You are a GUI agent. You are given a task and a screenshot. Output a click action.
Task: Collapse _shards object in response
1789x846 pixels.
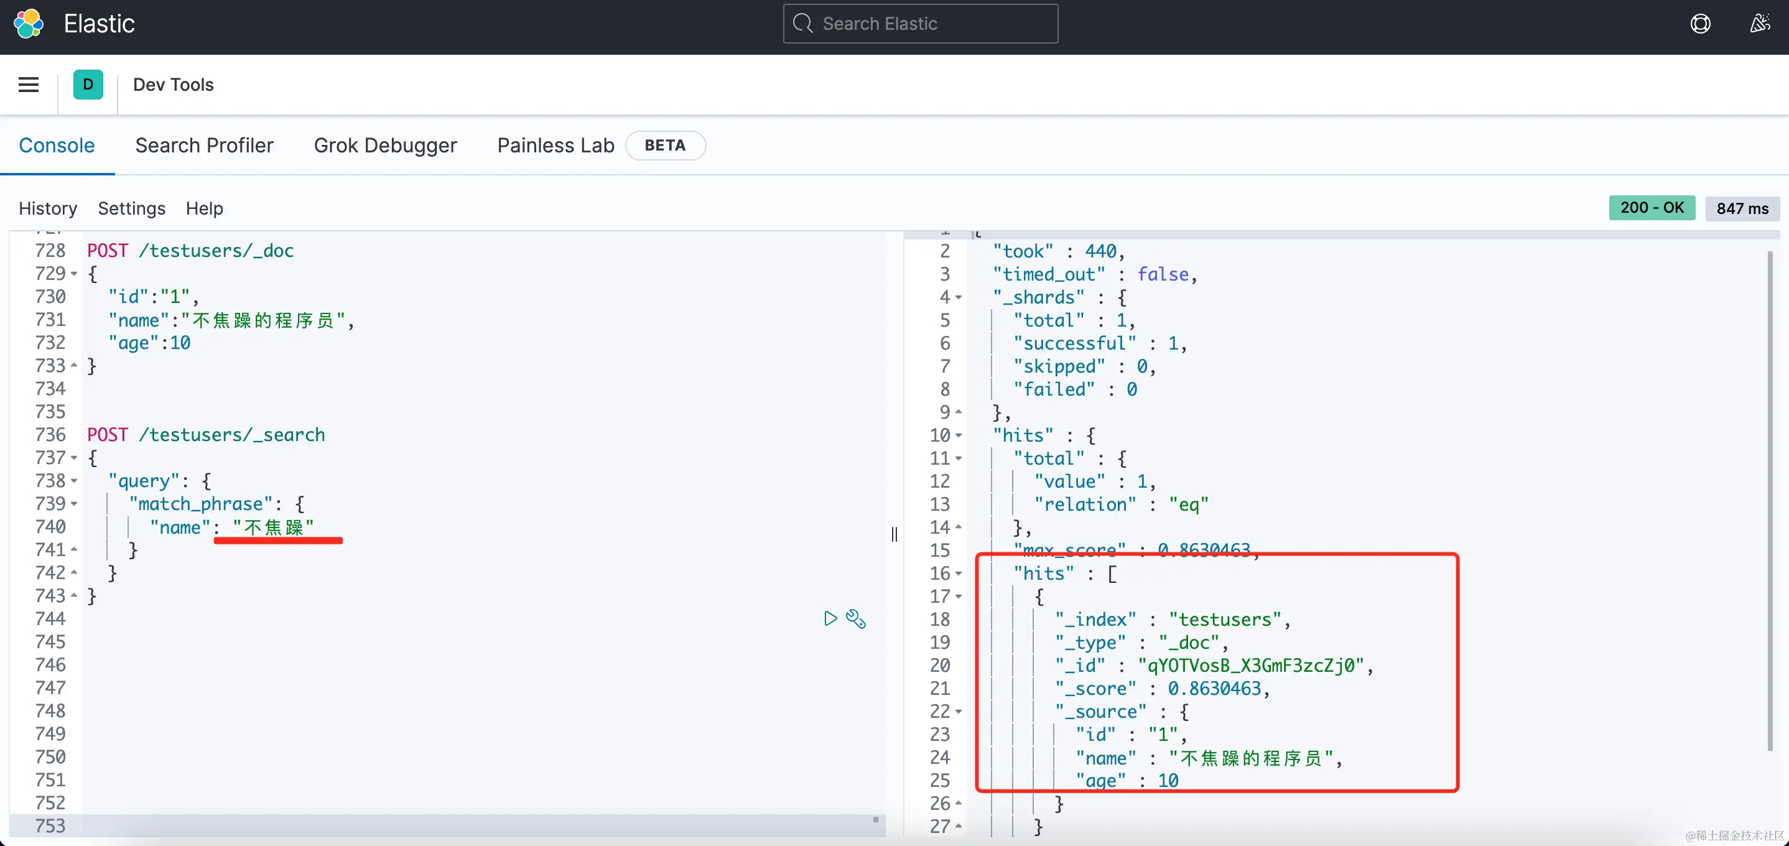[959, 297]
